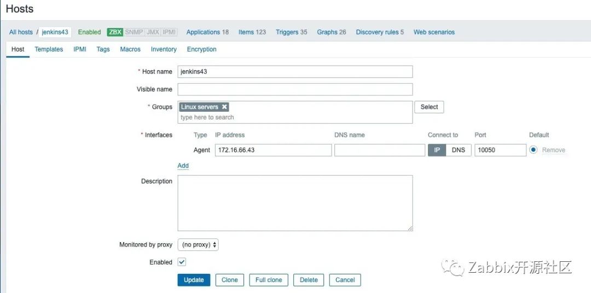Select the Default interface radio button
591x293 pixels.
[534, 150]
